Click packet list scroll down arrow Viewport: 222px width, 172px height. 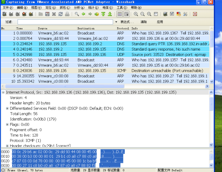(211, 82)
